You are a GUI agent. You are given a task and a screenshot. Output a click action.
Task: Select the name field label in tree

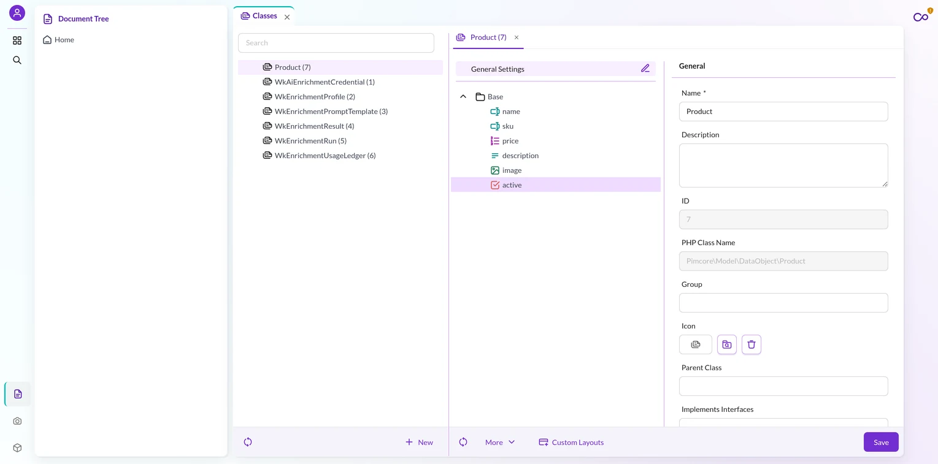click(x=511, y=112)
